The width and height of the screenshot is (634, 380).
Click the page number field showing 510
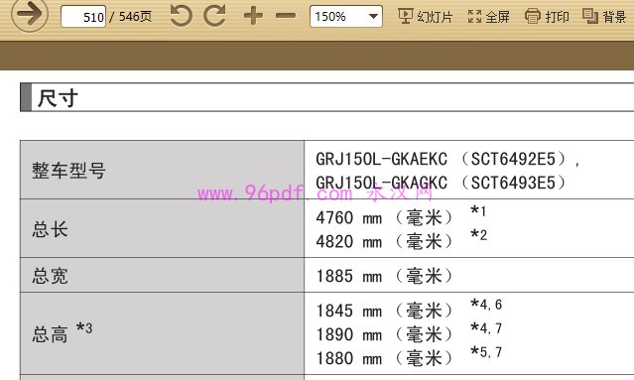[83, 17]
